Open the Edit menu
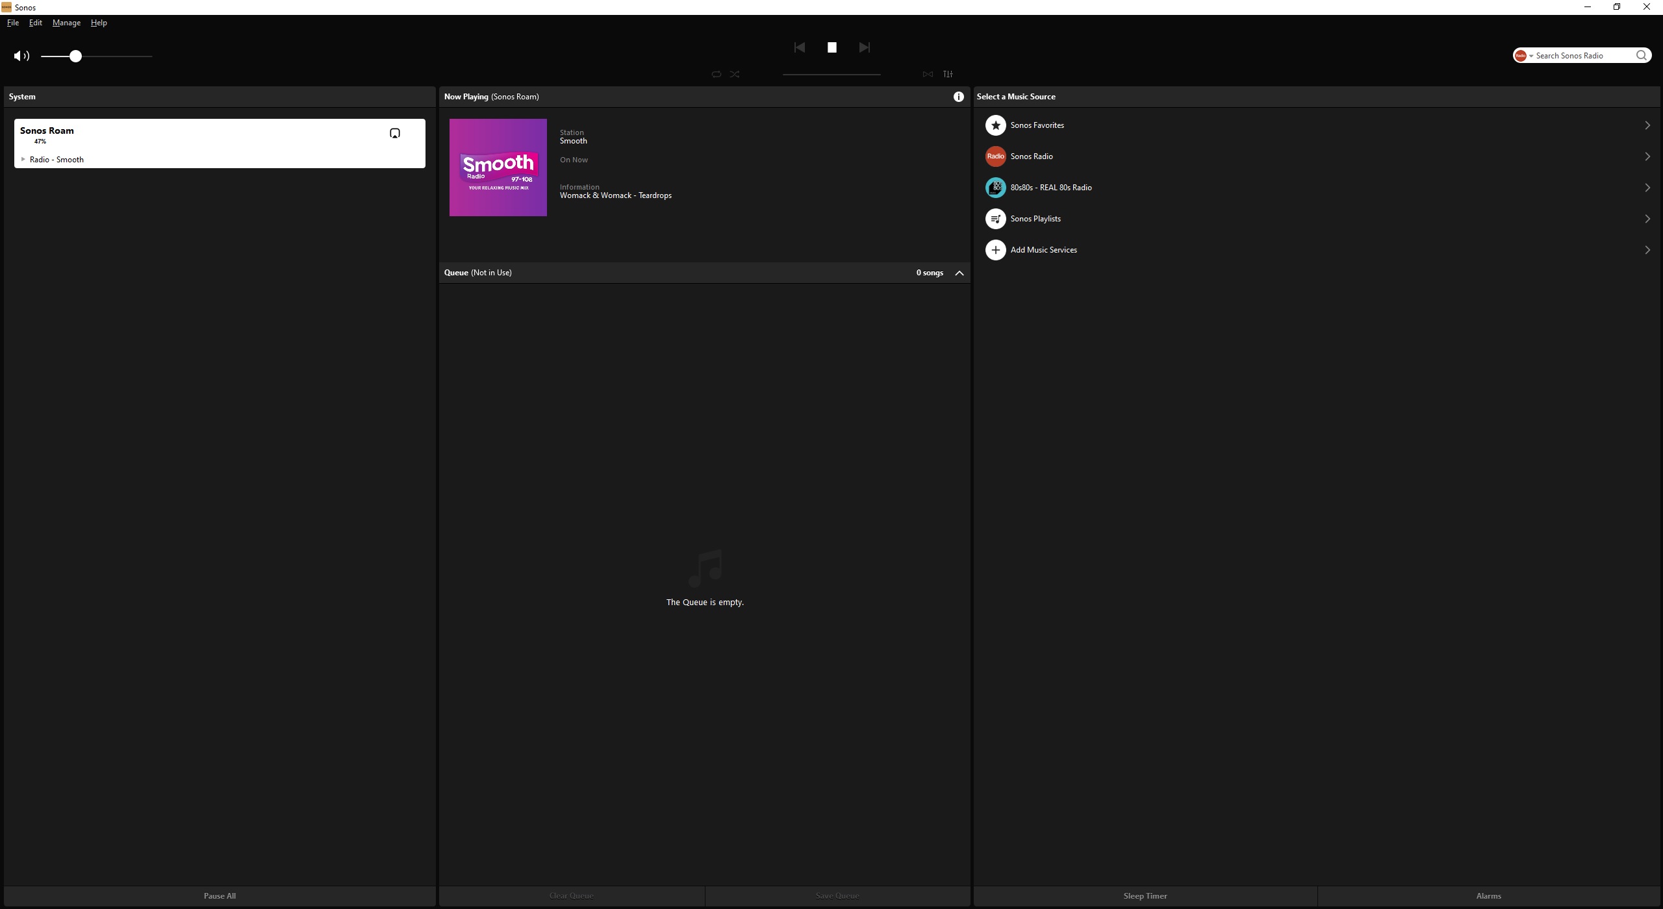This screenshot has width=1663, height=909. 36,23
